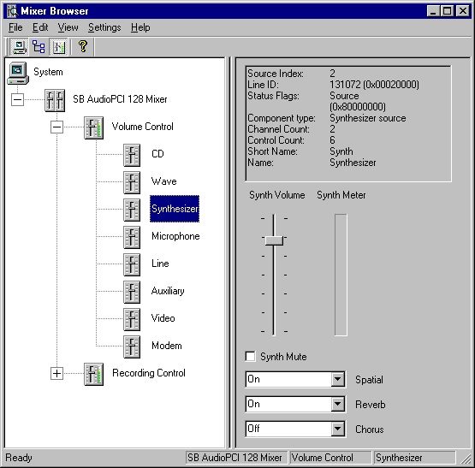The image size is (475, 468).
Task: Open the View menu
Action: 68,27
